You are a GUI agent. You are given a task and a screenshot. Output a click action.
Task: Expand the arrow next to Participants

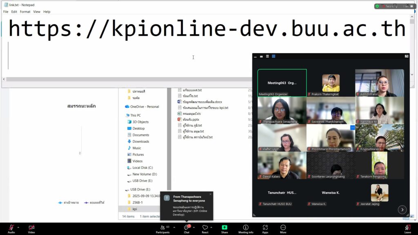click(x=174, y=227)
